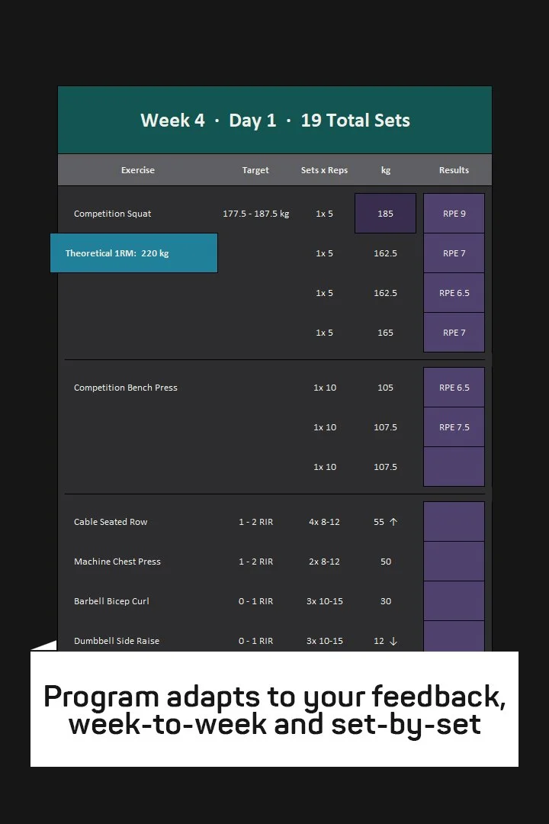Click the Target column header
Viewport: 549px width, 824px height.
coord(255,170)
